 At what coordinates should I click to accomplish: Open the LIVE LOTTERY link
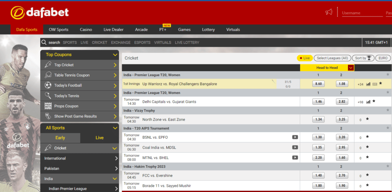(187, 43)
